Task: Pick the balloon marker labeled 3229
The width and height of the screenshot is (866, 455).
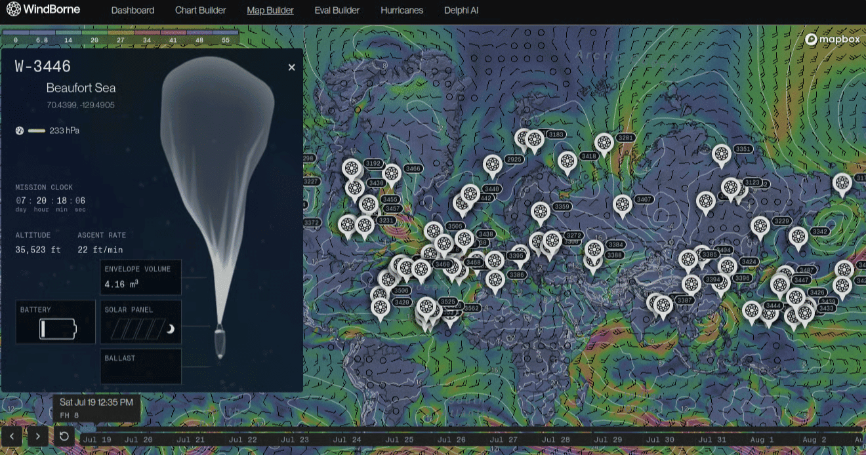Action: (760, 226)
